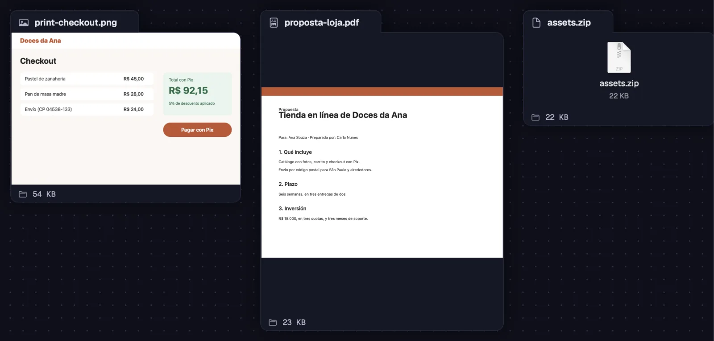Click the 1. Qué incluye heading
714x341 pixels.
[x=295, y=152]
